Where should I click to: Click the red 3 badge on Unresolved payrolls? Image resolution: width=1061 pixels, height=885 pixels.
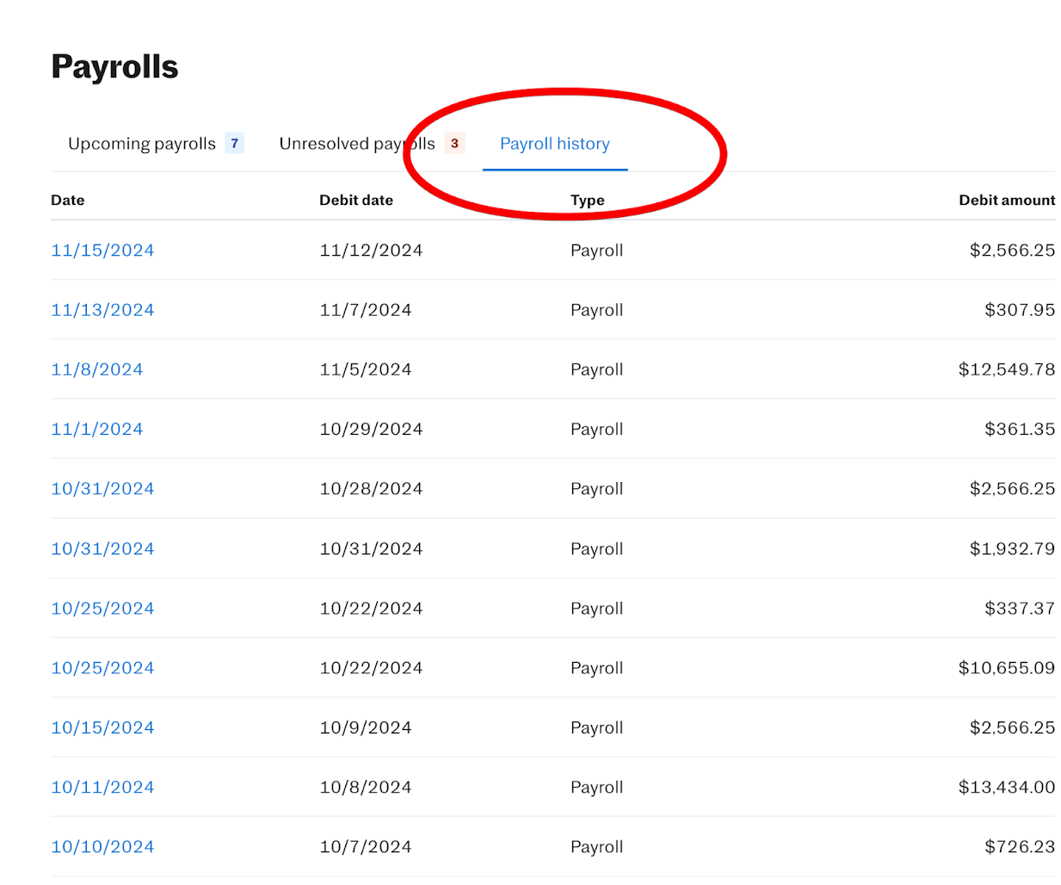click(454, 144)
